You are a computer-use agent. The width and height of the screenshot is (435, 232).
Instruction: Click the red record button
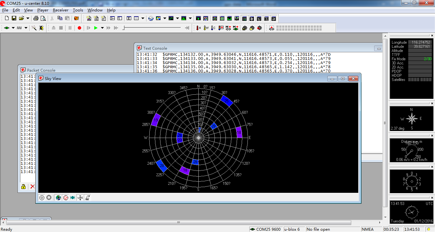[79, 28]
